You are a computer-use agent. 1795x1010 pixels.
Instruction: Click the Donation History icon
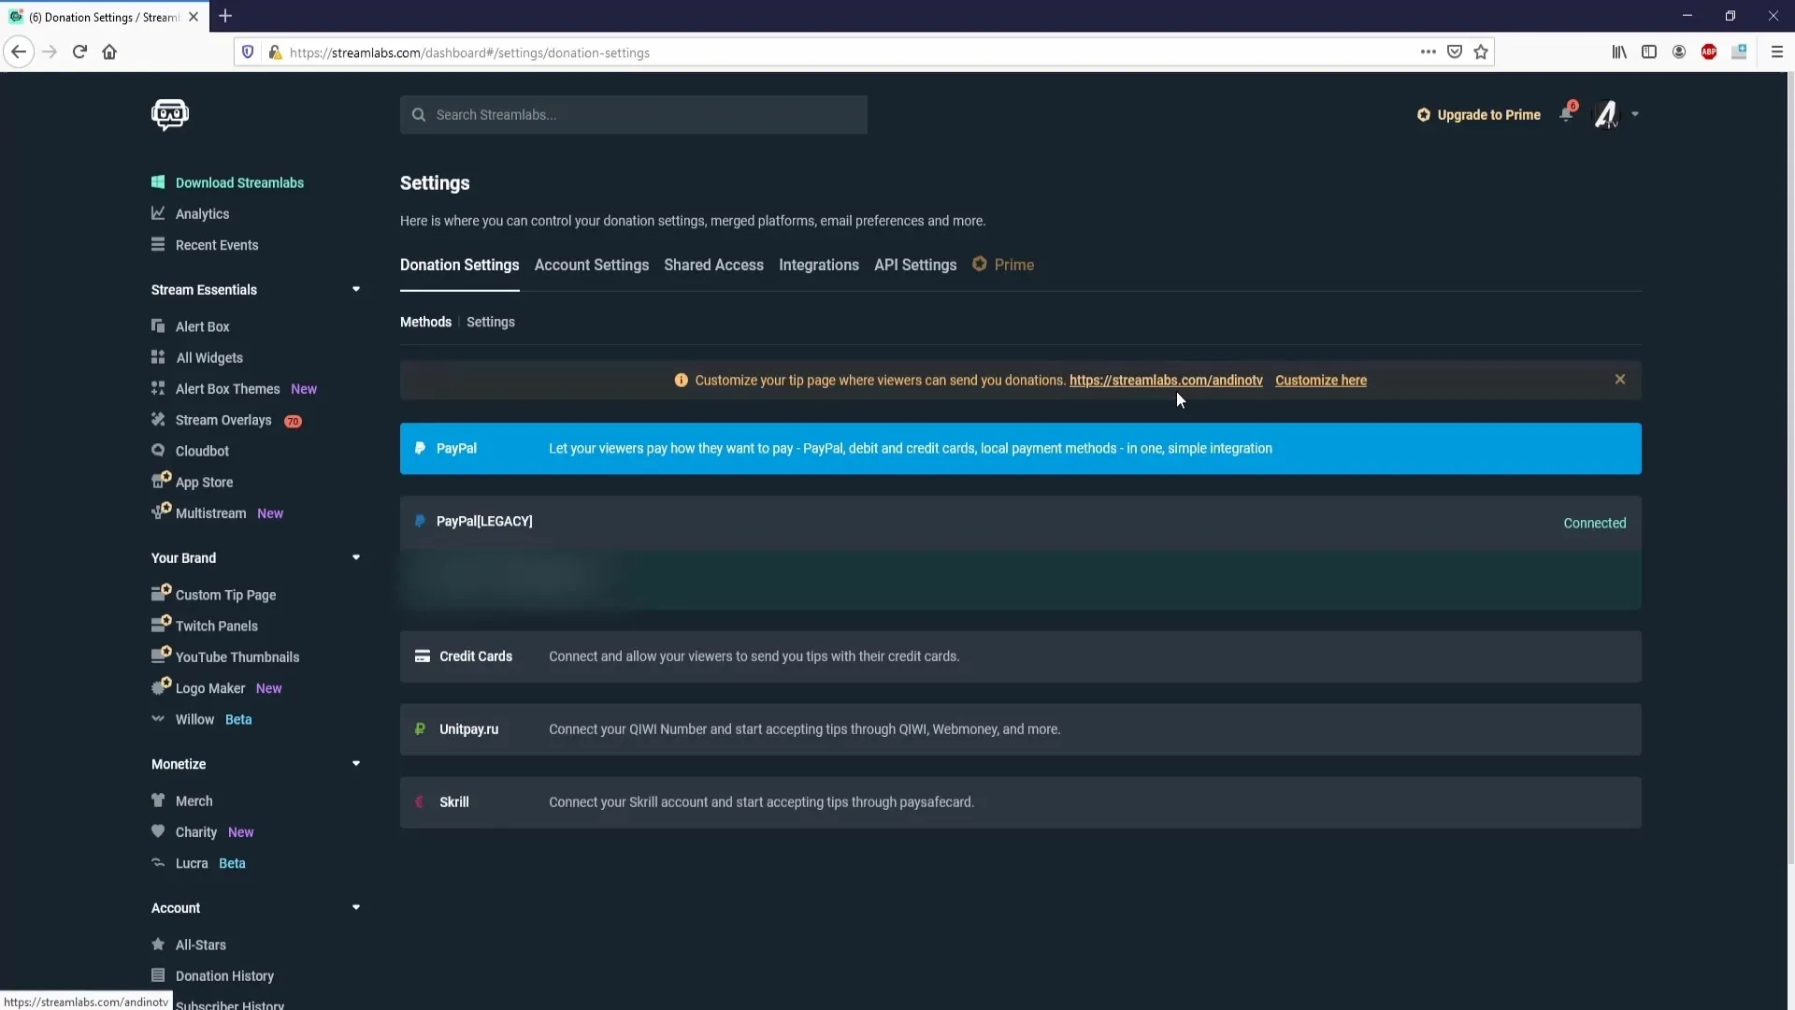(x=158, y=975)
